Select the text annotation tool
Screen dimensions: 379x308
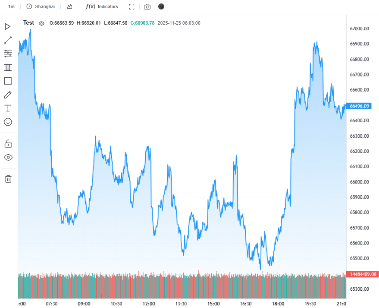pyautogui.click(x=8, y=108)
